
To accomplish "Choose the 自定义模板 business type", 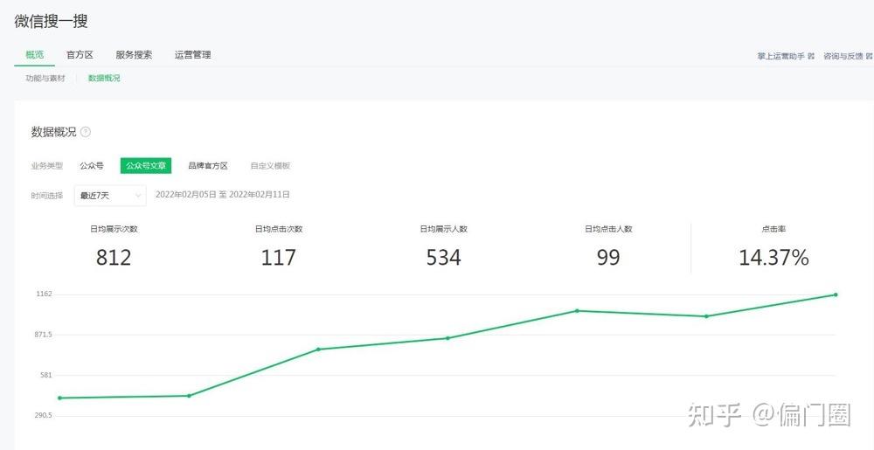I will [270, 166].
